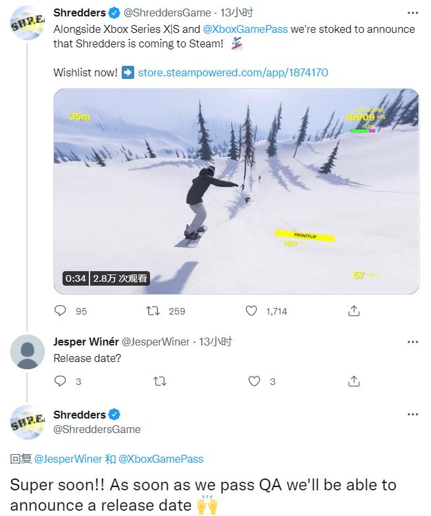431x516 pixels.
Task: Like Jesper Winér's 'Release date?' tweet
Action: pyautogui.click(x=255, y=381)
